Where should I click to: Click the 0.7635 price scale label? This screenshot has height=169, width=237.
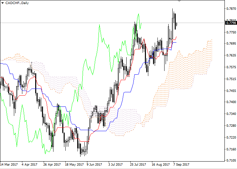(x=231, y=55)
